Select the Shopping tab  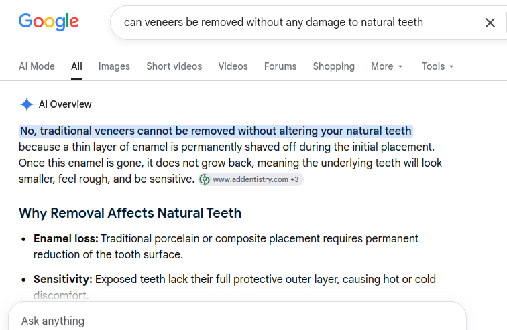[334, 66]
